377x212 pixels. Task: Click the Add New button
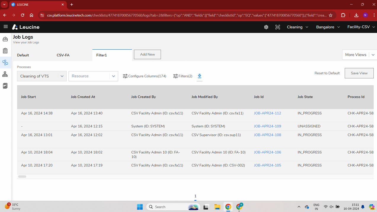click(147, 54)
